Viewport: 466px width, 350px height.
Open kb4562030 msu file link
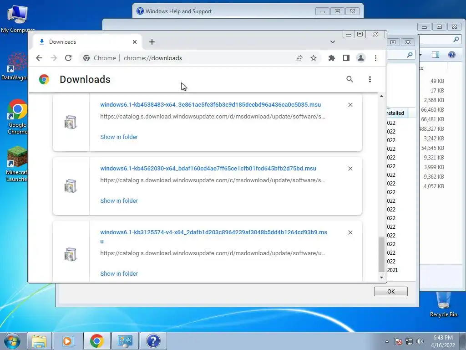(x=208, y=169)
